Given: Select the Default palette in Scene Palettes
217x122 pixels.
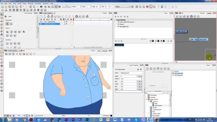Looking at the screenshot, I should (x=122, y=24).
